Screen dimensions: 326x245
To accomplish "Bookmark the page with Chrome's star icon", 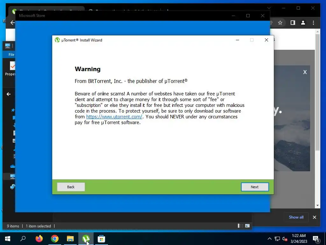I will click(x=280, y=23).
